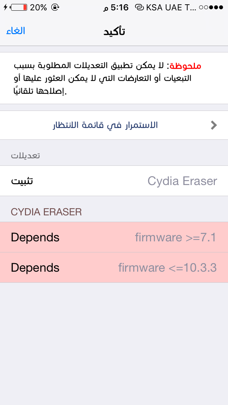Screen dimensions: 228x405
Task: Tap the red ملحوظة note label
Action: (x=185, y=66)
